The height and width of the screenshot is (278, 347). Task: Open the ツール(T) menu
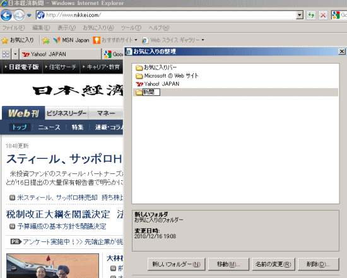tap(131, 28)
